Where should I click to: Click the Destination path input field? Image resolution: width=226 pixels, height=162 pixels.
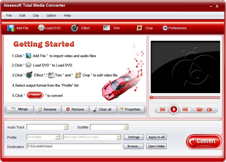(x=74, y=146)
